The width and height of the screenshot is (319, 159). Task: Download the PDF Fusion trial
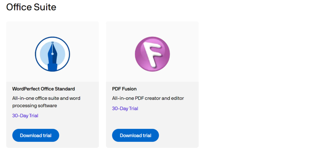(135, 135)
